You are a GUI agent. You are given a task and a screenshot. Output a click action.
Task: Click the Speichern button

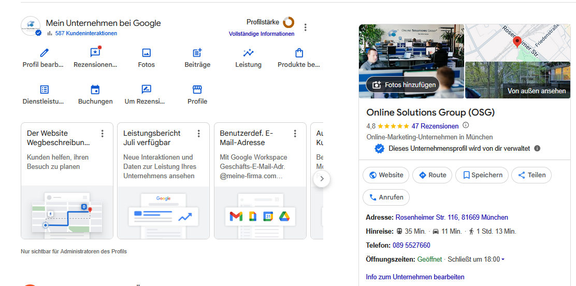tap(482, 175)
